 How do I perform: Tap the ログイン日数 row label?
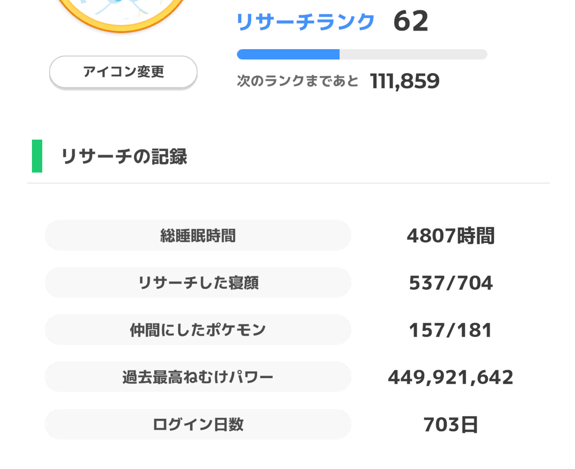[198, 424]
